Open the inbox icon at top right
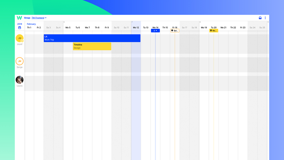This screenshot has height=160, width=284. tap(260, 18)
